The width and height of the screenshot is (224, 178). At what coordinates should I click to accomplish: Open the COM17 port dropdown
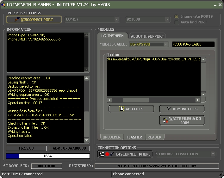coord(116,19)
